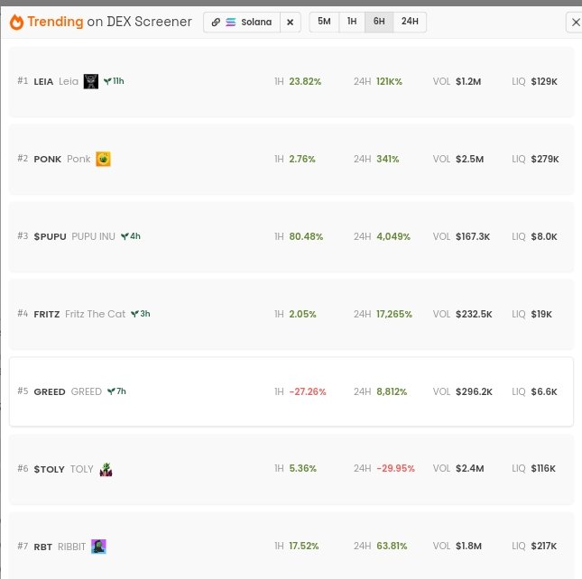
Task: Click GREED 1H change -27.26%
Action: 308,391
